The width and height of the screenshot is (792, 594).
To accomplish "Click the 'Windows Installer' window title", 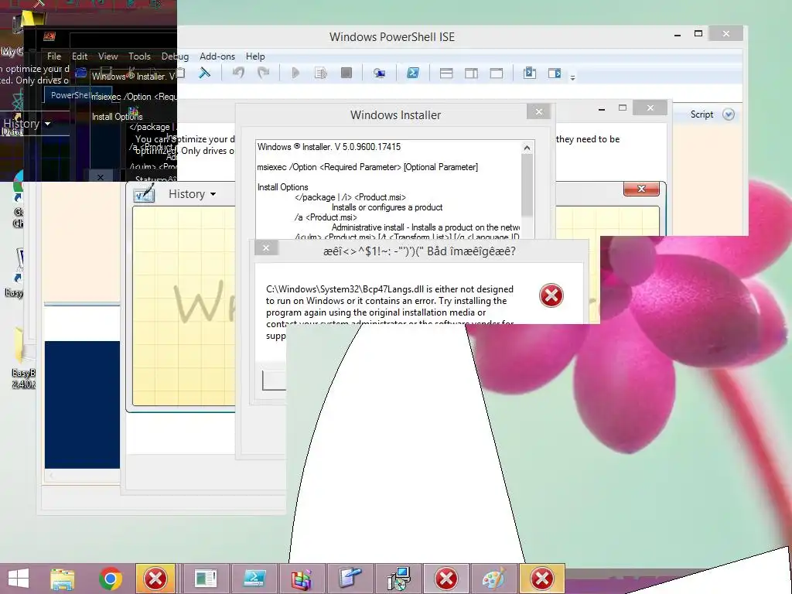I will coord(395,115).
